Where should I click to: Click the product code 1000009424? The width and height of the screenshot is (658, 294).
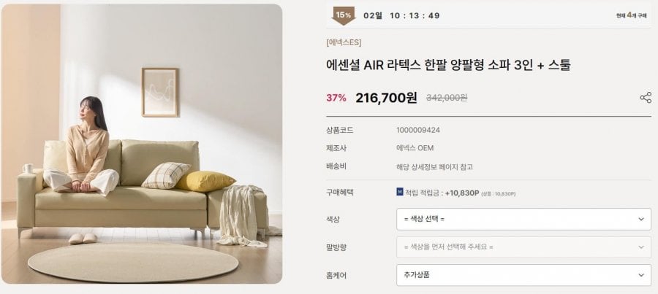coord(418,130)
